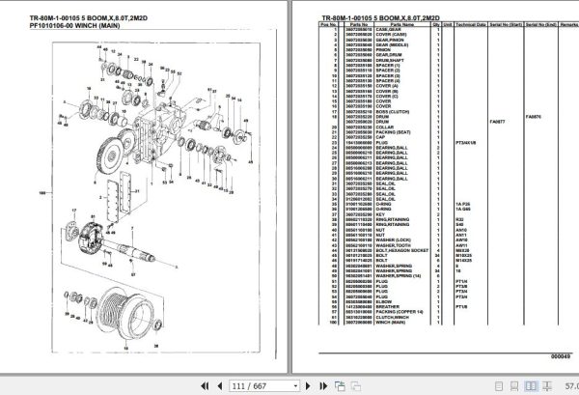Switch to single page view
The height and width of the screenshot is (395, 579).
coord(499,386)
